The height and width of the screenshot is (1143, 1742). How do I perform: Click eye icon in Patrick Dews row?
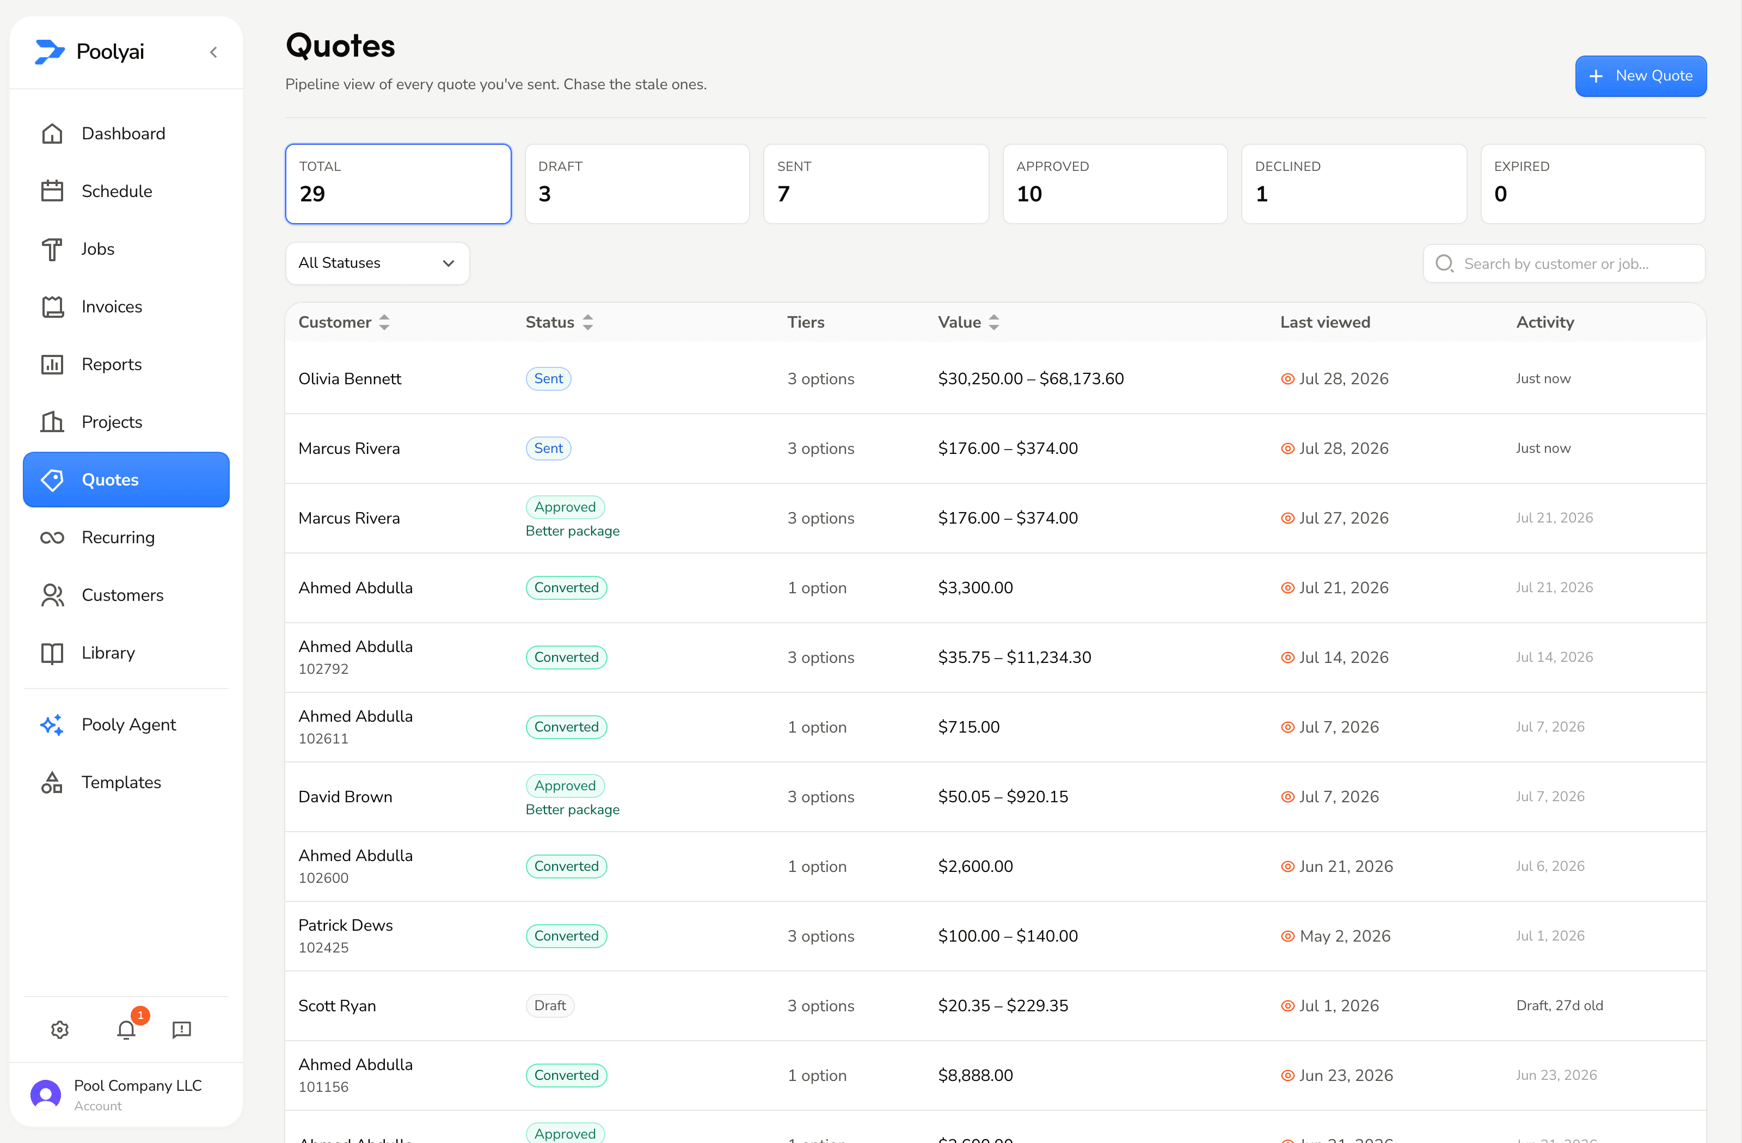[1287, 937]
